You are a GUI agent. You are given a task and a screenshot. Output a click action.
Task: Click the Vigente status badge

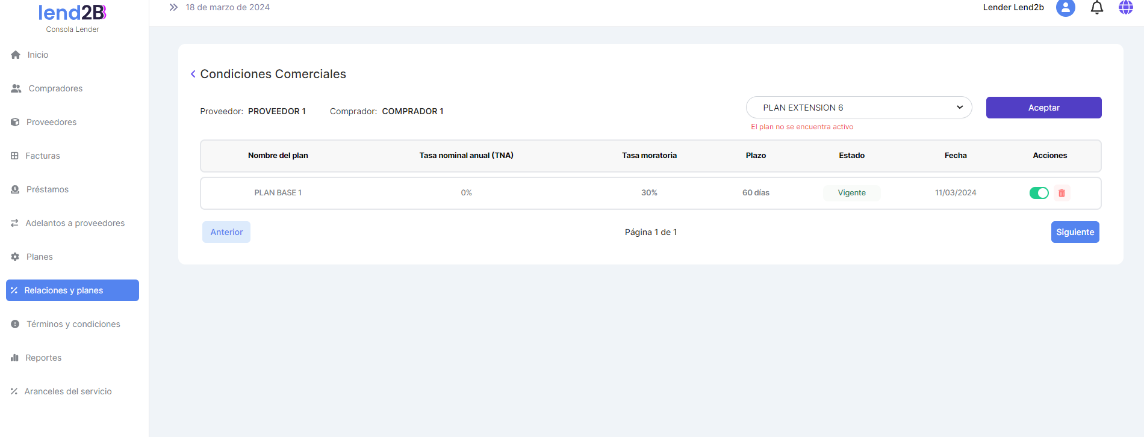coord(851,193)
